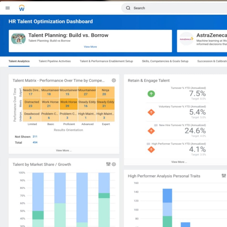Click orange High Performer Turnover arrow indicator
Viewport: 227px width, 227px height.
point(151,149)
